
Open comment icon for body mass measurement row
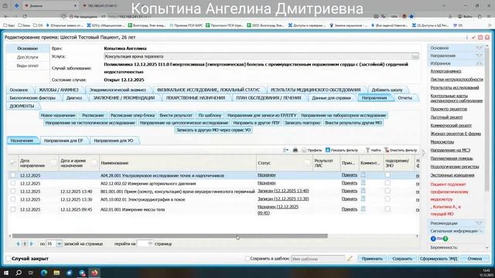click(363, 209)
